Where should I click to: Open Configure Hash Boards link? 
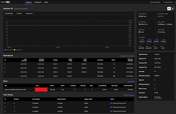(127, 56)
